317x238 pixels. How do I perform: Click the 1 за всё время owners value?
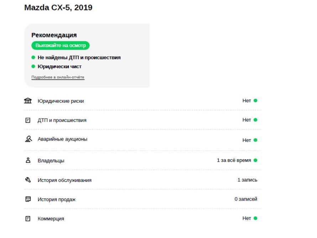pos(234,160)
